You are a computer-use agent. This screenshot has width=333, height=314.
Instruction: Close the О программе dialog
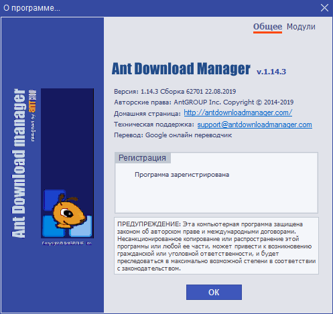[x=324, y=8]
